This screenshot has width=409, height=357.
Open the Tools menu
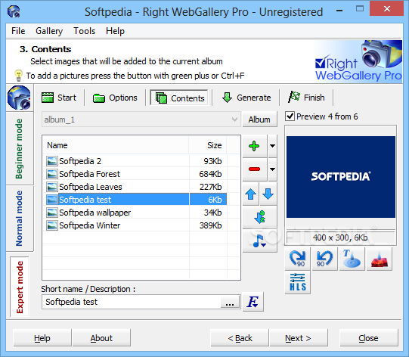point(84,31)
